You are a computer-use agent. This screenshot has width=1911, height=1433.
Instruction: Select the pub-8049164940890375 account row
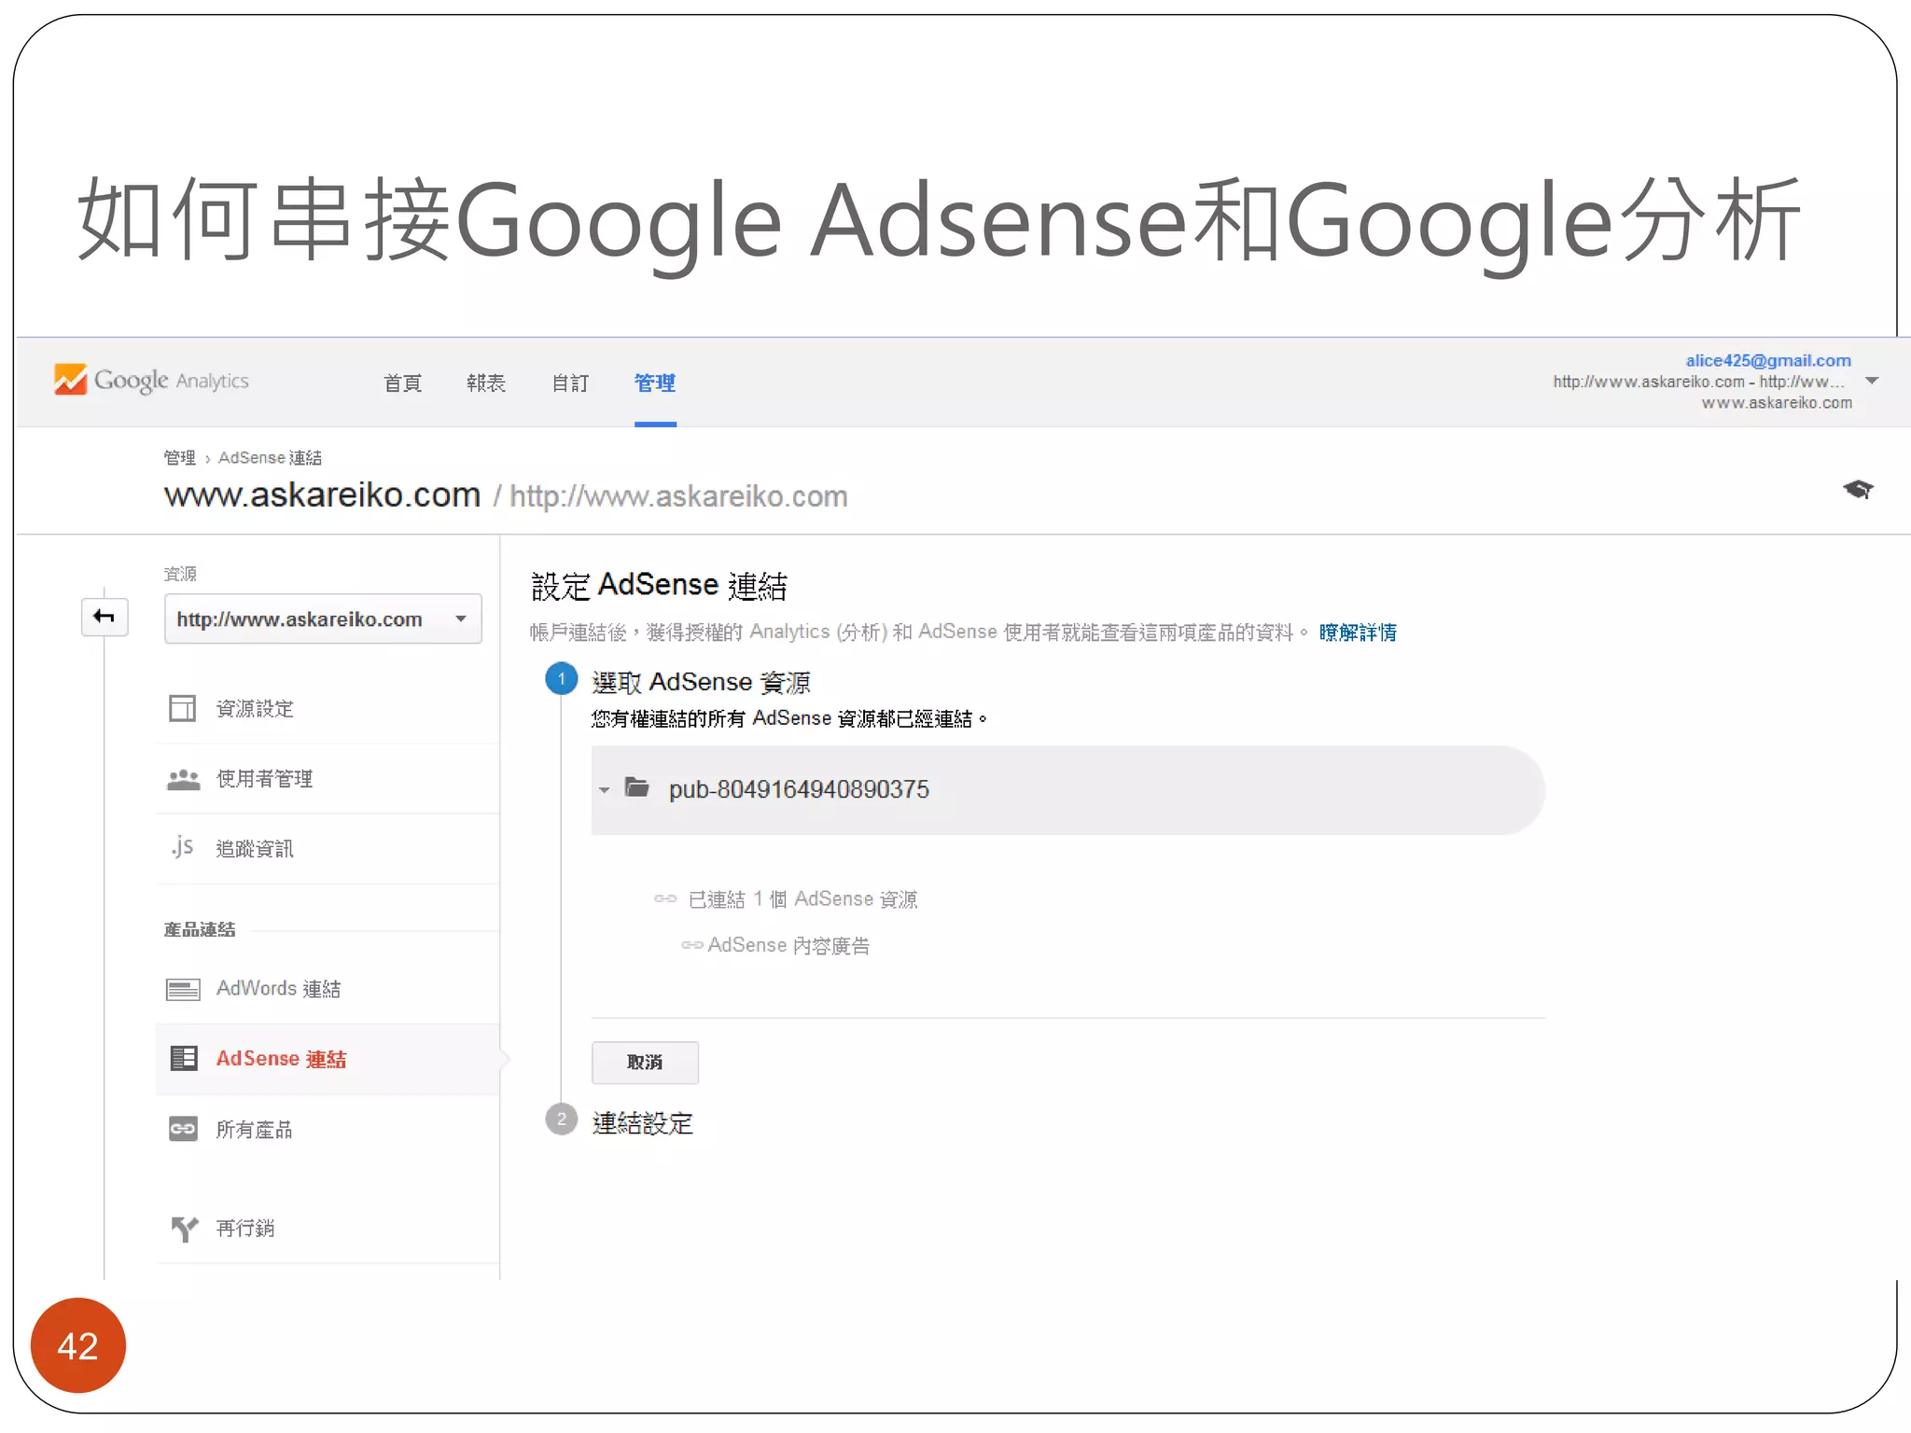click(1067, 790)
